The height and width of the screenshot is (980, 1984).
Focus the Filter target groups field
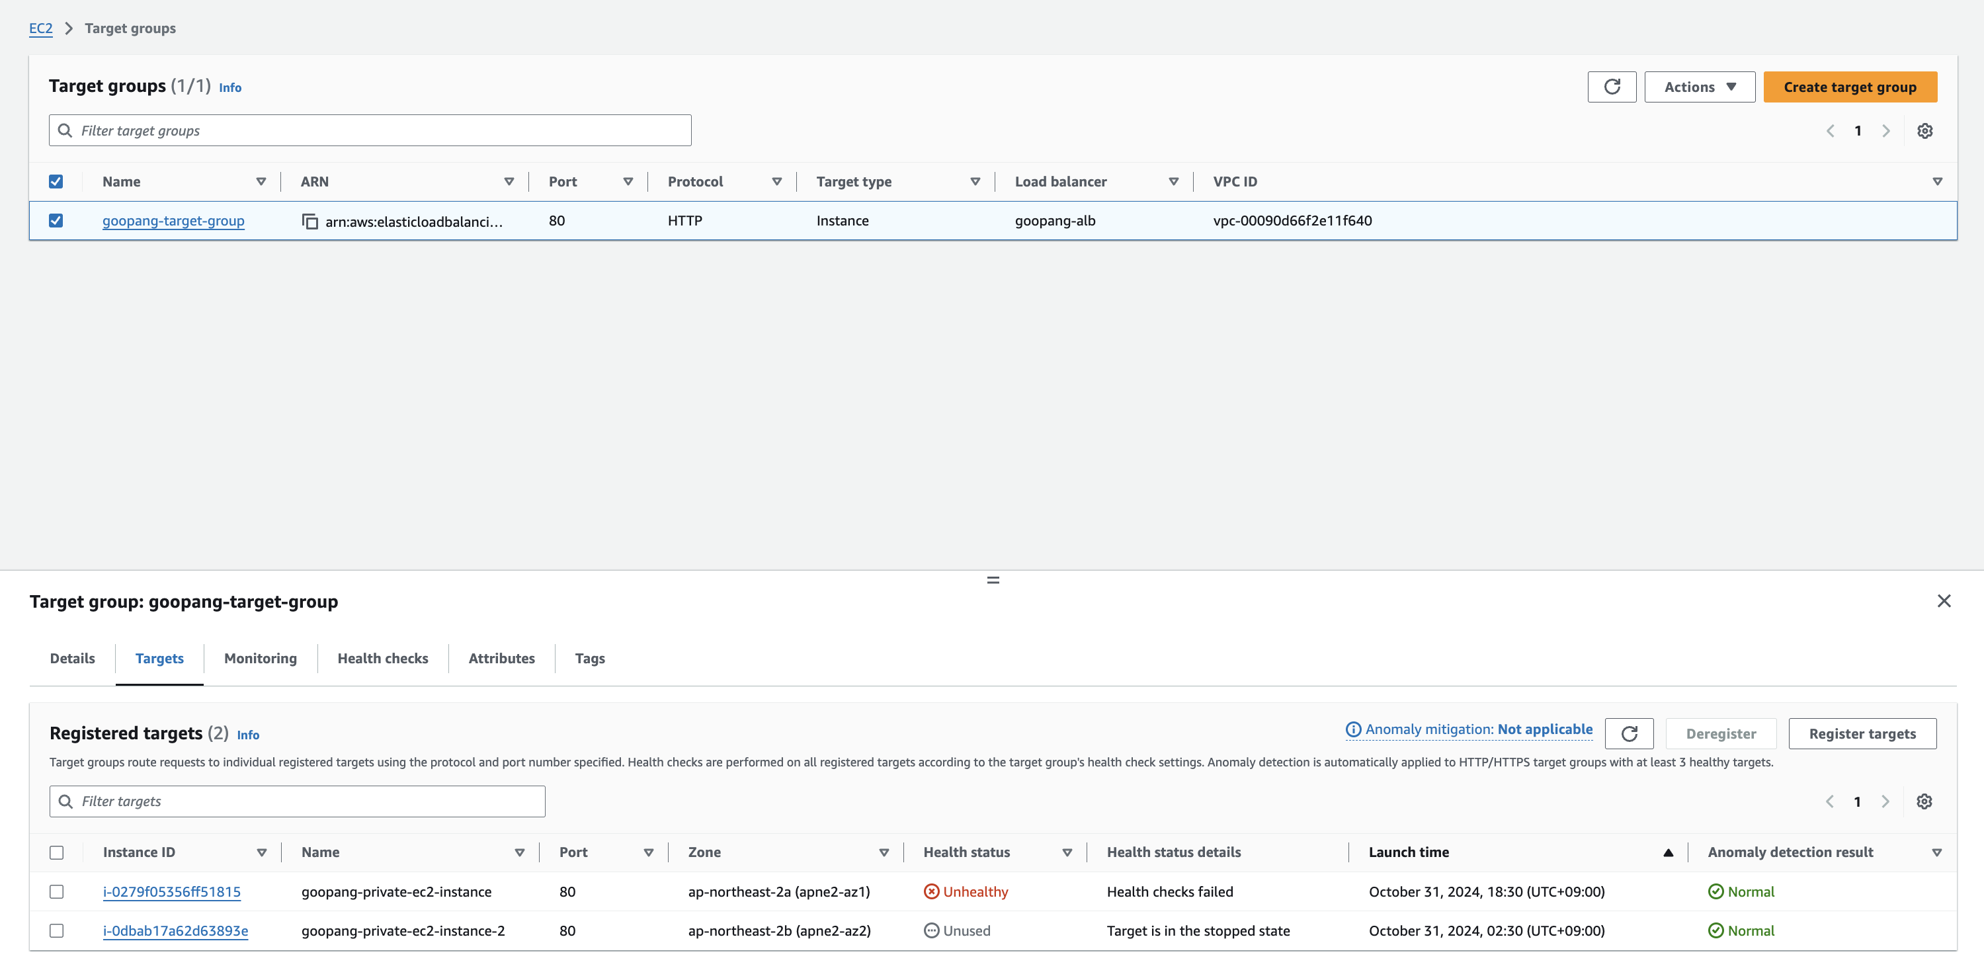tap(370, 131)
